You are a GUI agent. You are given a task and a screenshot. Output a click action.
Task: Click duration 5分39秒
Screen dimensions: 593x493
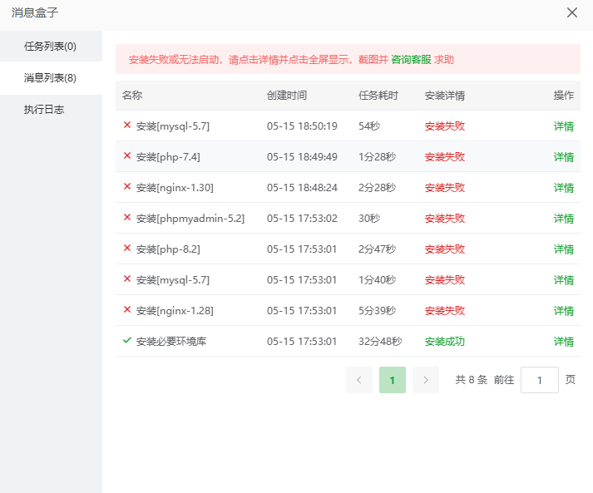coord(377,311)
